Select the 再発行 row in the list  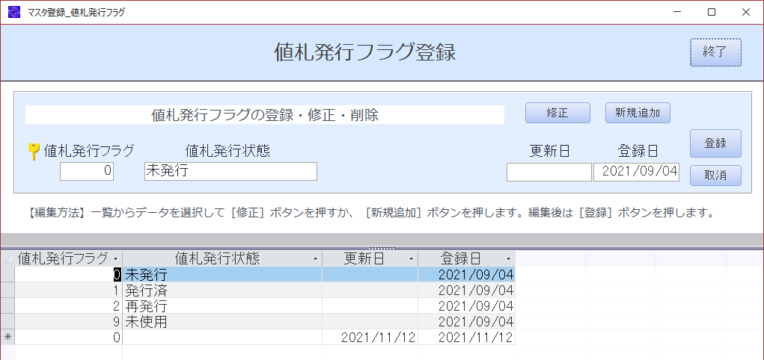[257, 306]
